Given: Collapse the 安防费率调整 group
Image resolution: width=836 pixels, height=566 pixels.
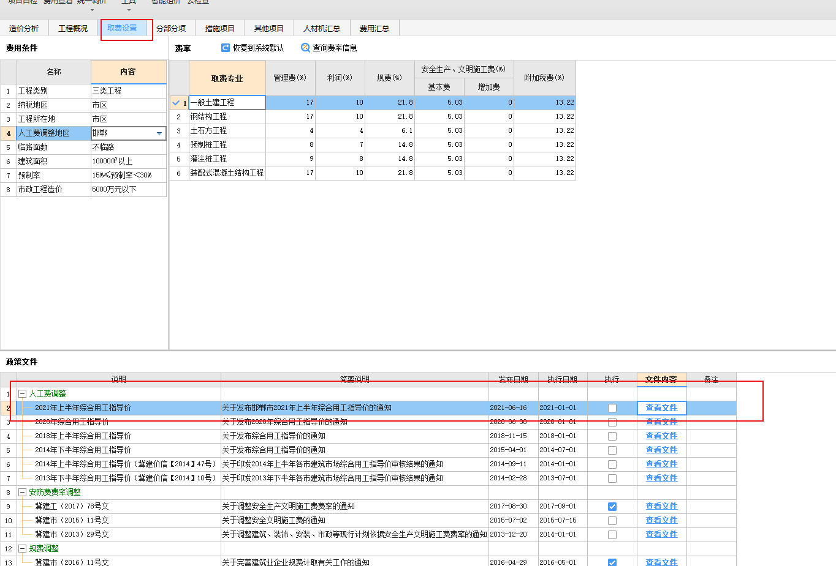Looking at the screenshot, I should click(23, 493).
